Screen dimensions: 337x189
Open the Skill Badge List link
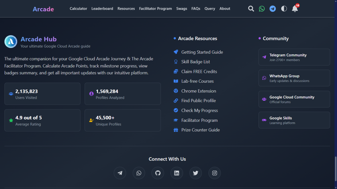pyautogui.click(x=196, y=62)
